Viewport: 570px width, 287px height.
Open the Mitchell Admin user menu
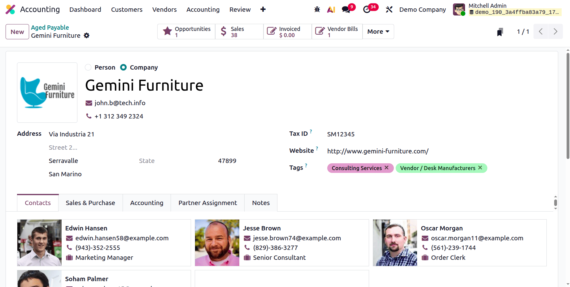tap(507, 9)
